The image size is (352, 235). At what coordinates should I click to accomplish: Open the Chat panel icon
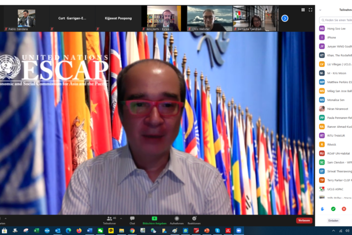[132, 218]
